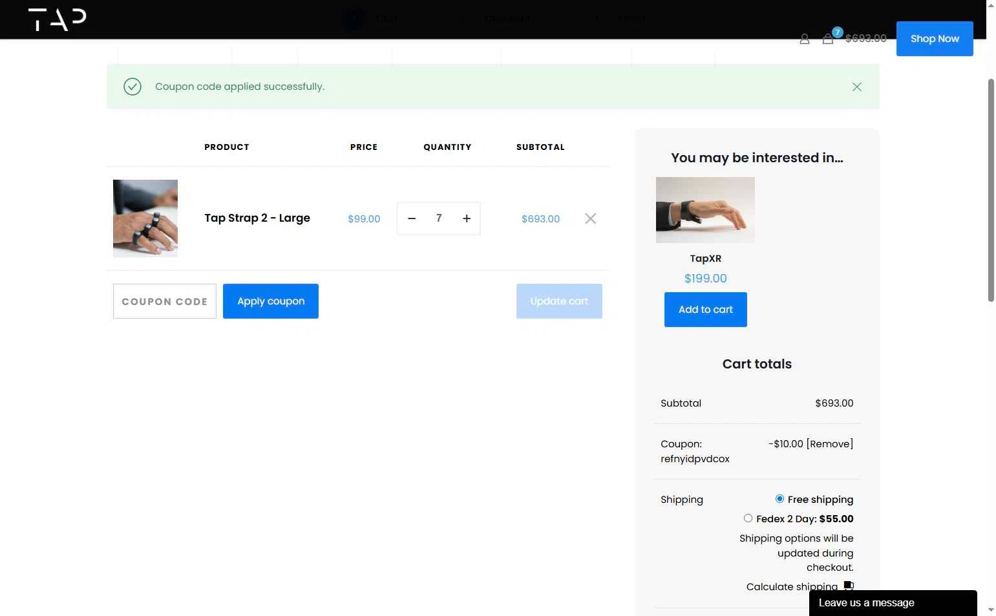
Task: Click the TAP logo
Action: pos(58,19)
